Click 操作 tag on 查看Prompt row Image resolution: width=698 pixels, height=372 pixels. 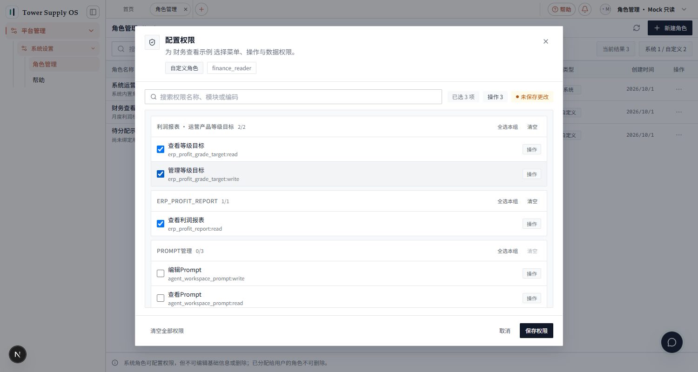(x=531, y=298)
